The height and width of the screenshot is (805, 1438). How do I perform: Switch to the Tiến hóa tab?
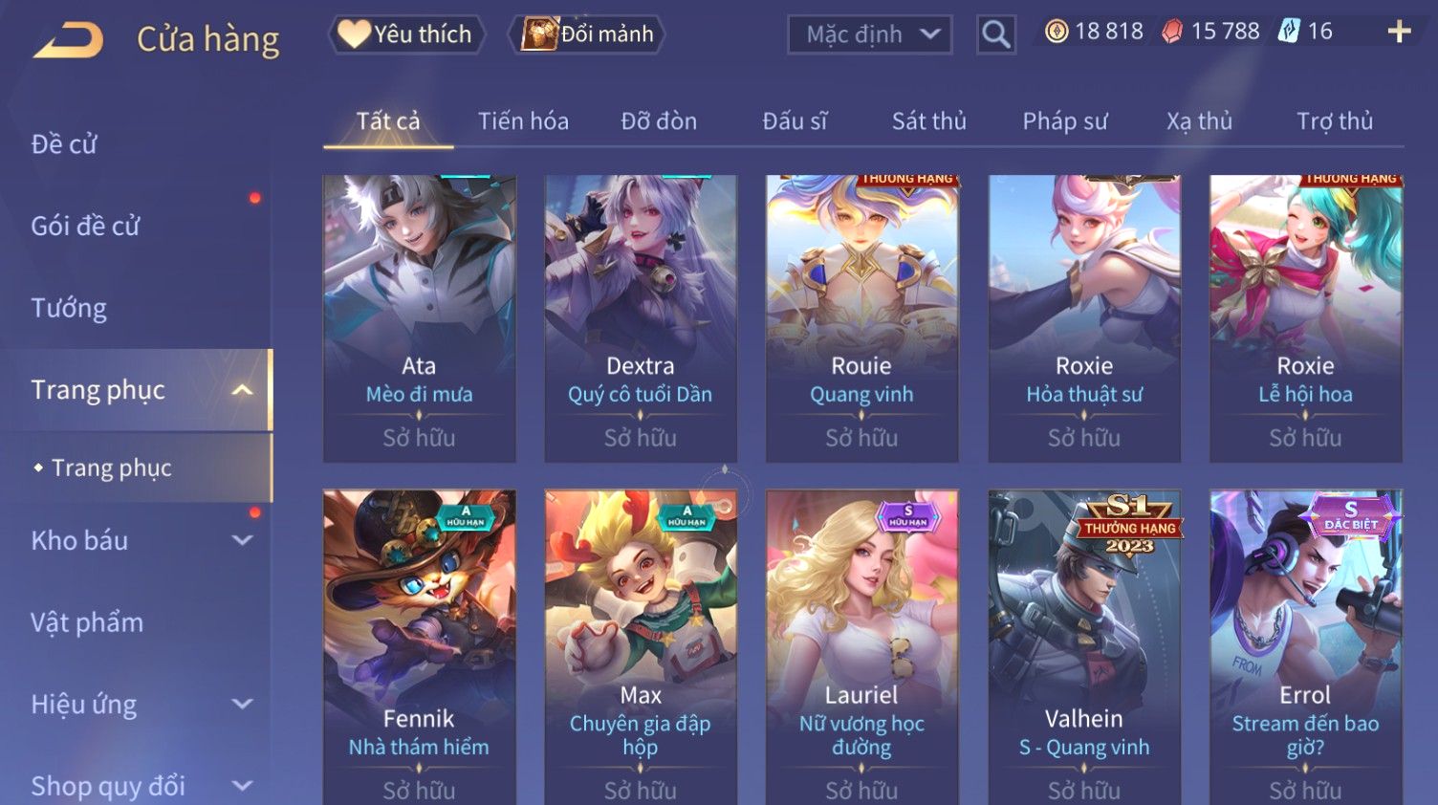523,121
